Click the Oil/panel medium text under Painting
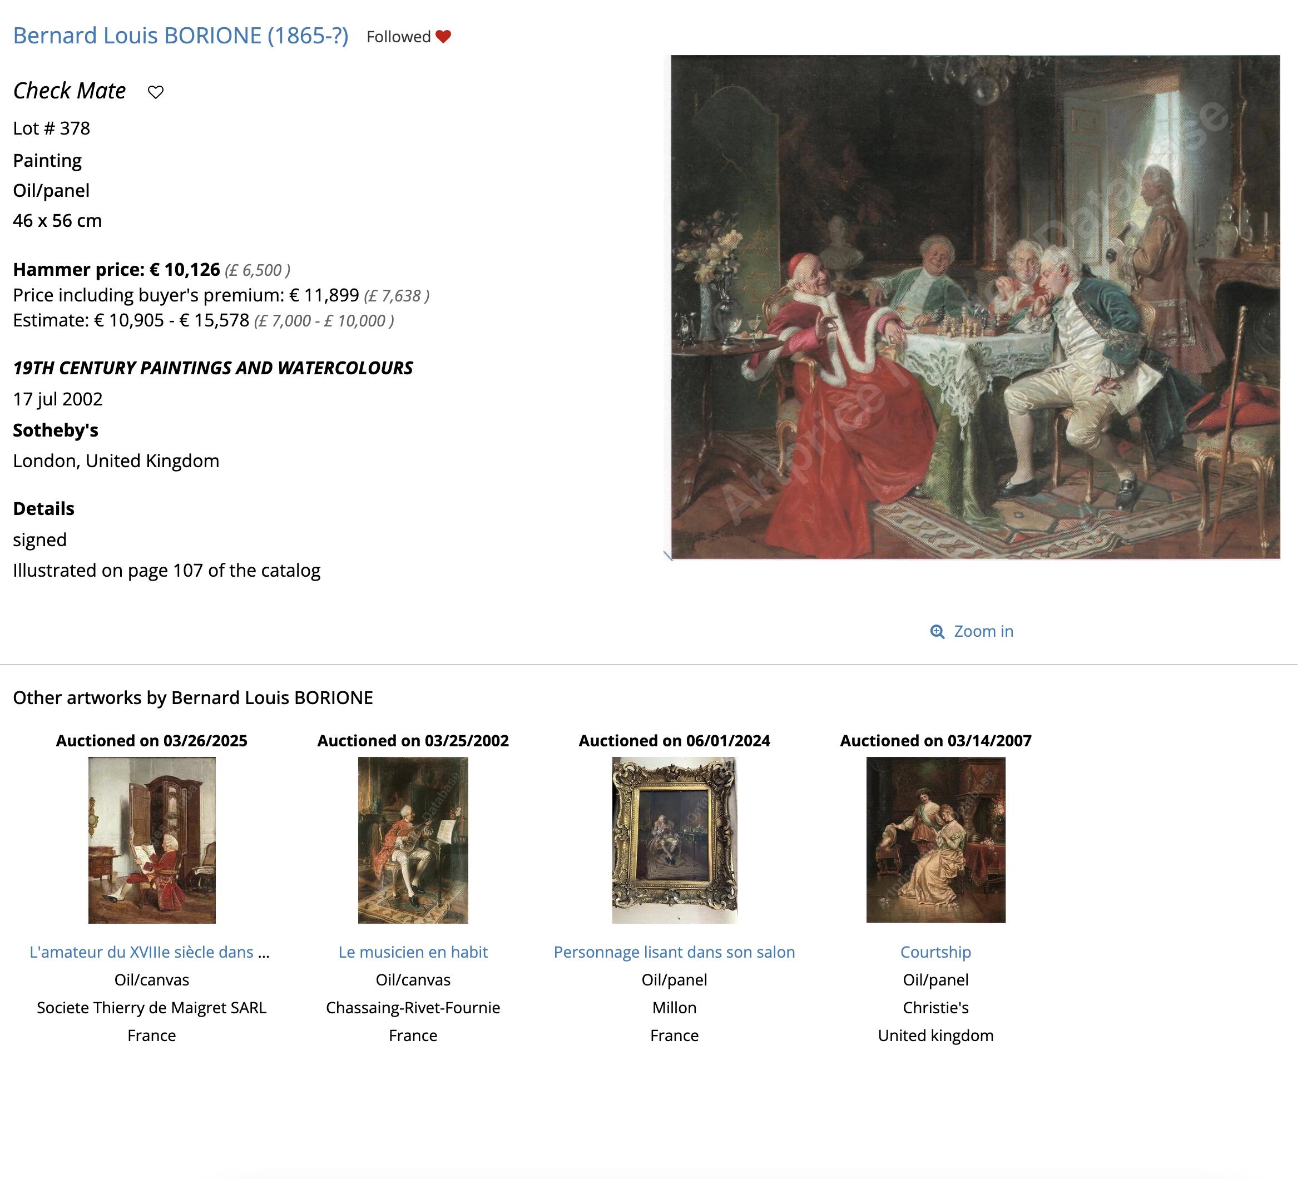Screen dimensions: 1307x1179 pyautogui.click(x=51, y=190)
